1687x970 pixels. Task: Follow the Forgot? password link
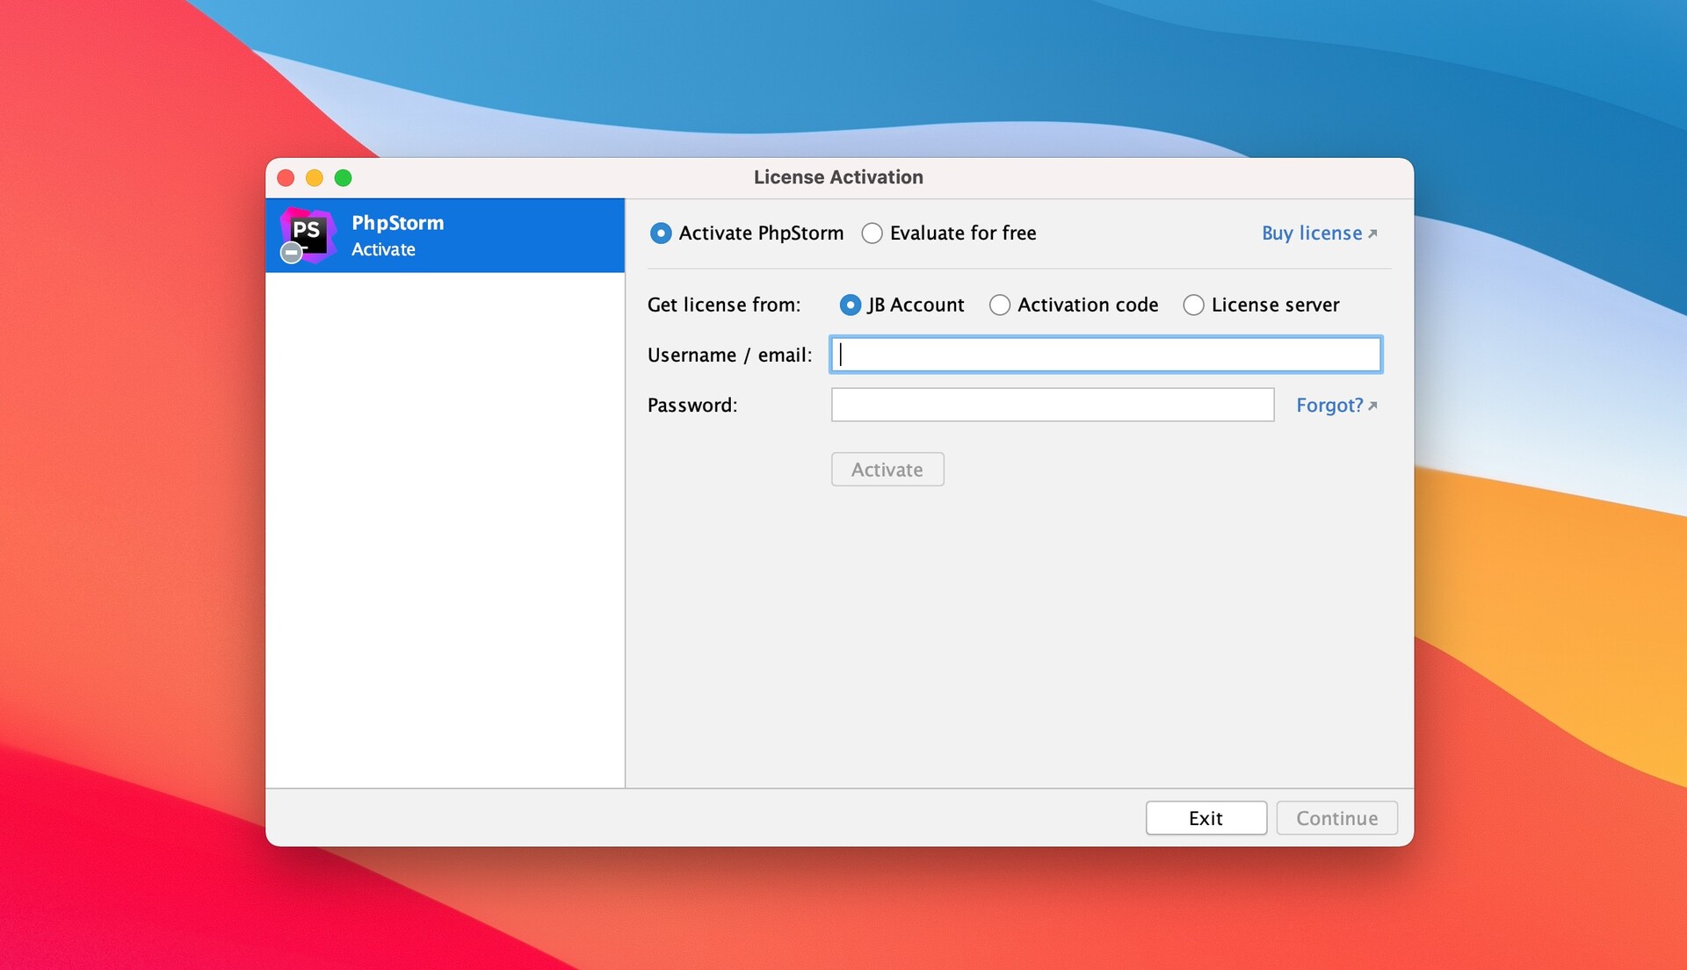(1336, 406)
